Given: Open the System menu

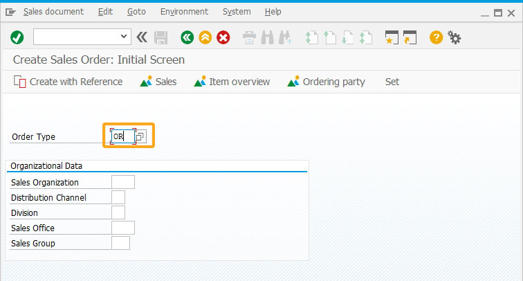Looking at the screenshot, I should (x=237, y=12).
